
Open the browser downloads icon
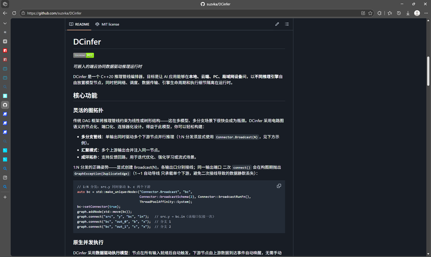pyautogui.click(x=408, y=13)
